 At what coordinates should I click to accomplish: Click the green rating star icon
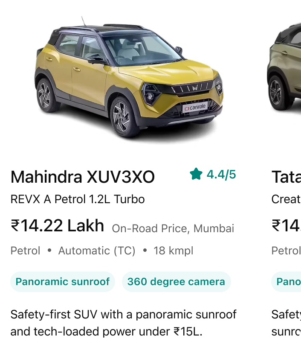coord(196,174)
